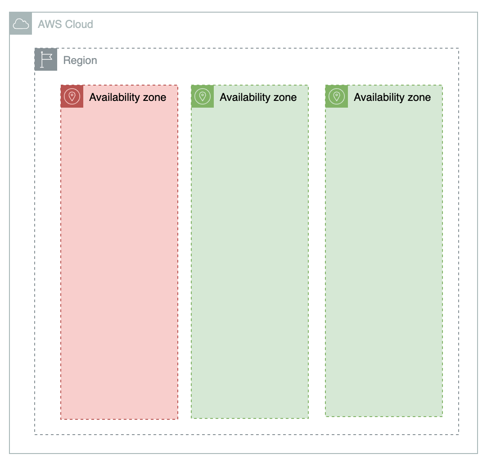Select the middle Availability zone pin icon

[203, 96]
